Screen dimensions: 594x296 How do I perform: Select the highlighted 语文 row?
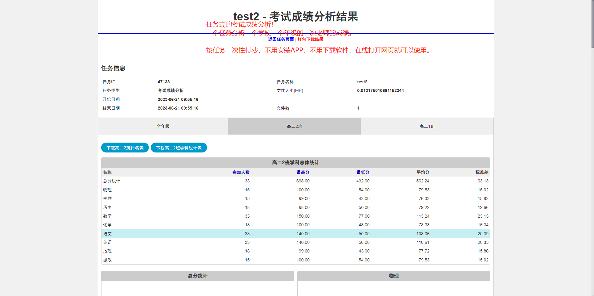(x=296, y=234)
